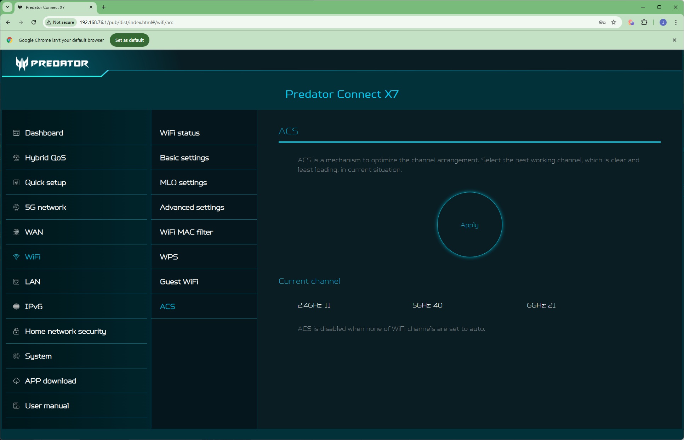Click the System gear icon
Image resolution: width=684 pixels, height=440 pixels.
16,356
